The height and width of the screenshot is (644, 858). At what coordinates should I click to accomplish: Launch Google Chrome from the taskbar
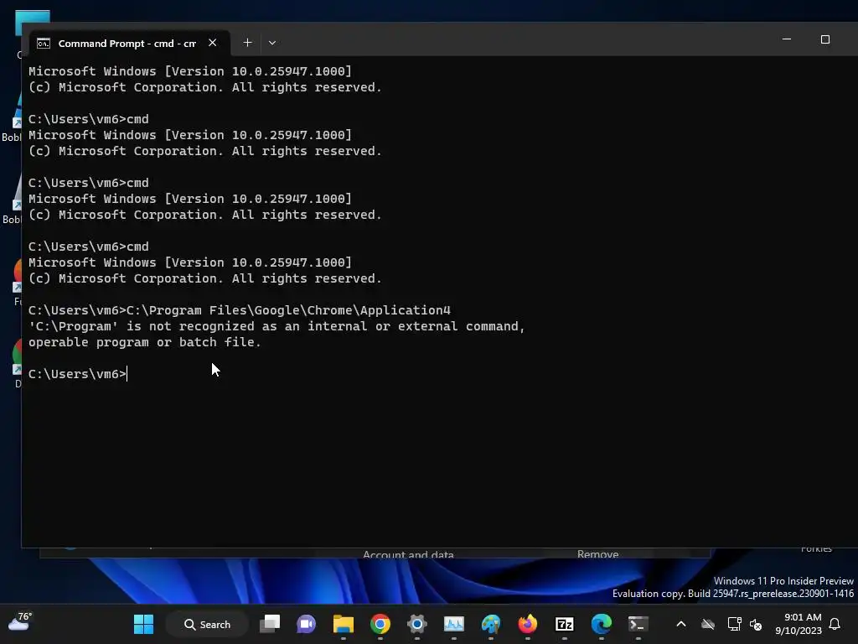(380, 624)
